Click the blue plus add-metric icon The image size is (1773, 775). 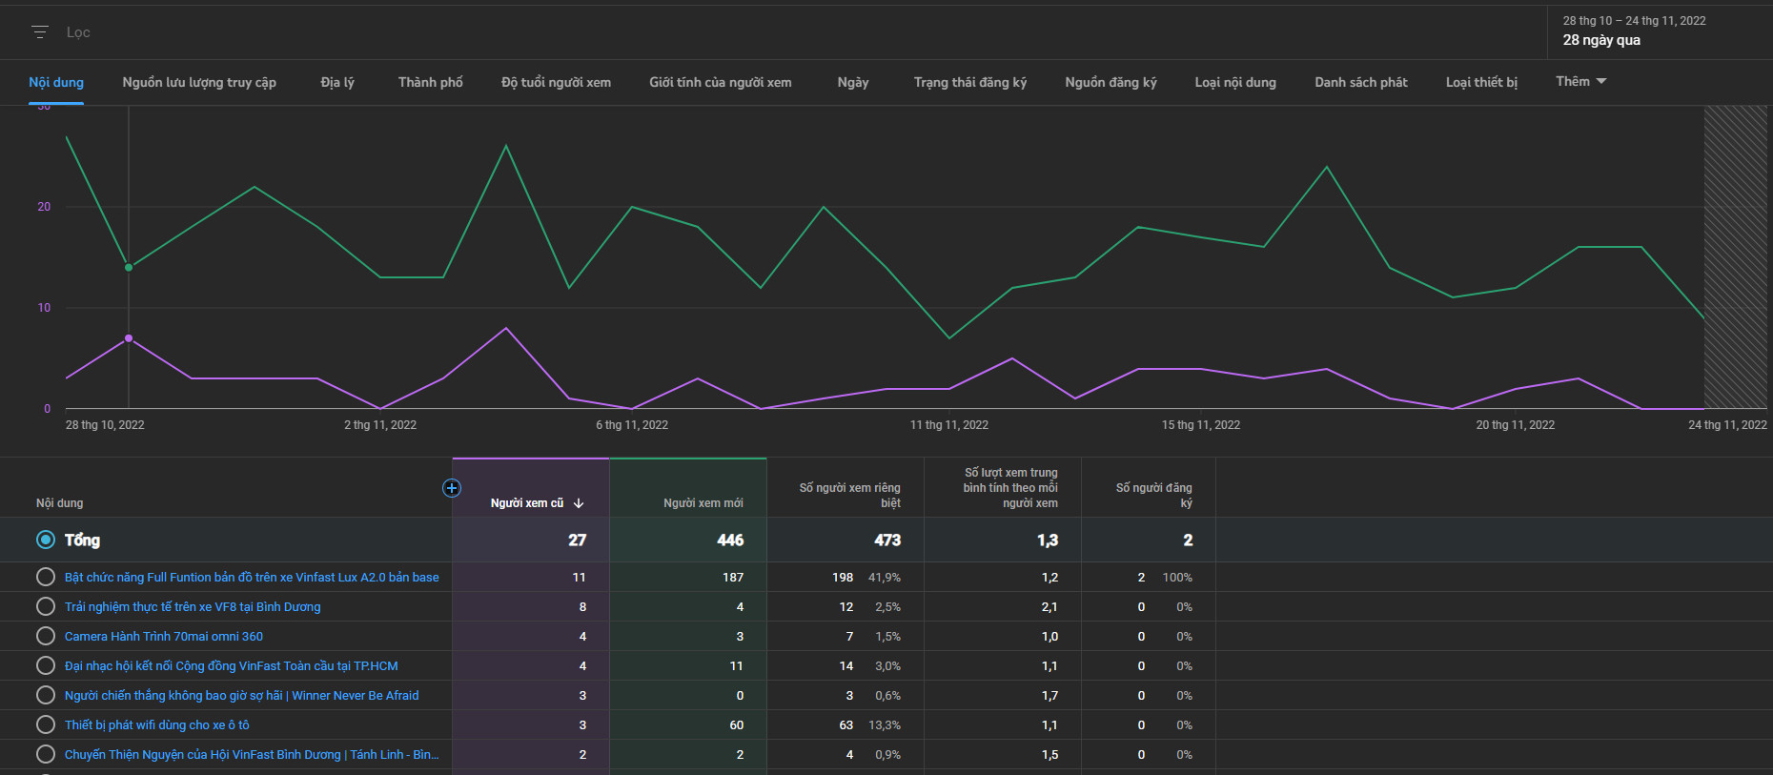(452, 488)
